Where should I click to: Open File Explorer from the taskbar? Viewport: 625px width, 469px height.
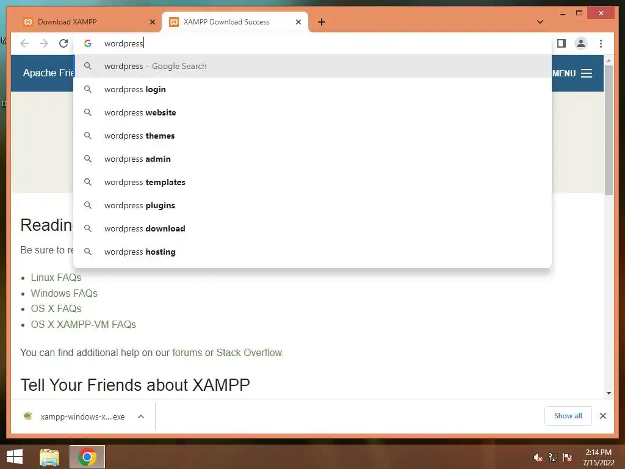[49, 457]
